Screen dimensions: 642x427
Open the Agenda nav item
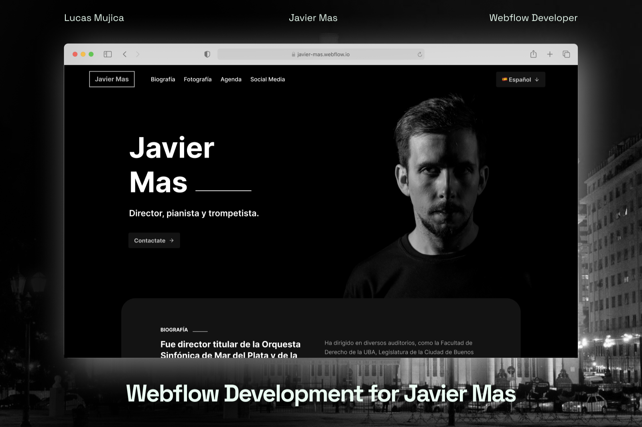coord(231,79)
